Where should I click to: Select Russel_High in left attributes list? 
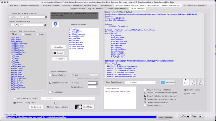17,70
